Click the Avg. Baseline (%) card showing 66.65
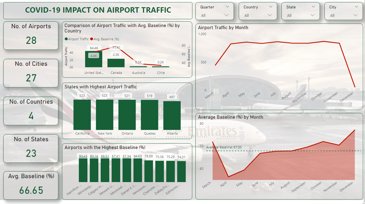The image size is (365, 204). point(31,185)
